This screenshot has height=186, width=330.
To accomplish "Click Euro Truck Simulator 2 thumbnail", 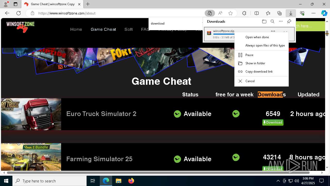I will [x=31, y=114].
